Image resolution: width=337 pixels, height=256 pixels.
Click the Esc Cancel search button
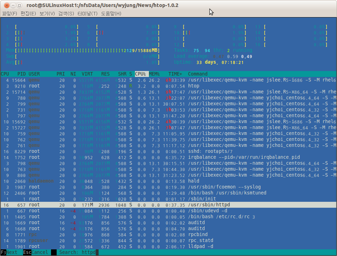point(35,252)
